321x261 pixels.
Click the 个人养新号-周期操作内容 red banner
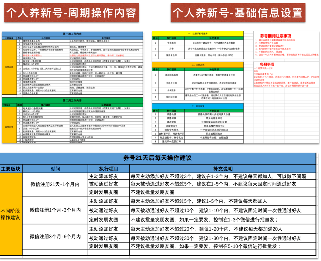click(71, 13)
